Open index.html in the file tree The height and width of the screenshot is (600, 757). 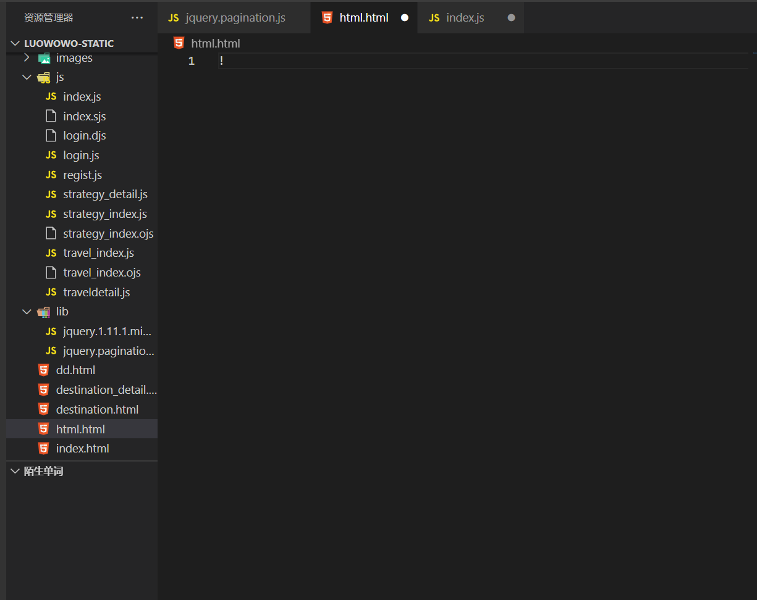click(x=82, y=449)
